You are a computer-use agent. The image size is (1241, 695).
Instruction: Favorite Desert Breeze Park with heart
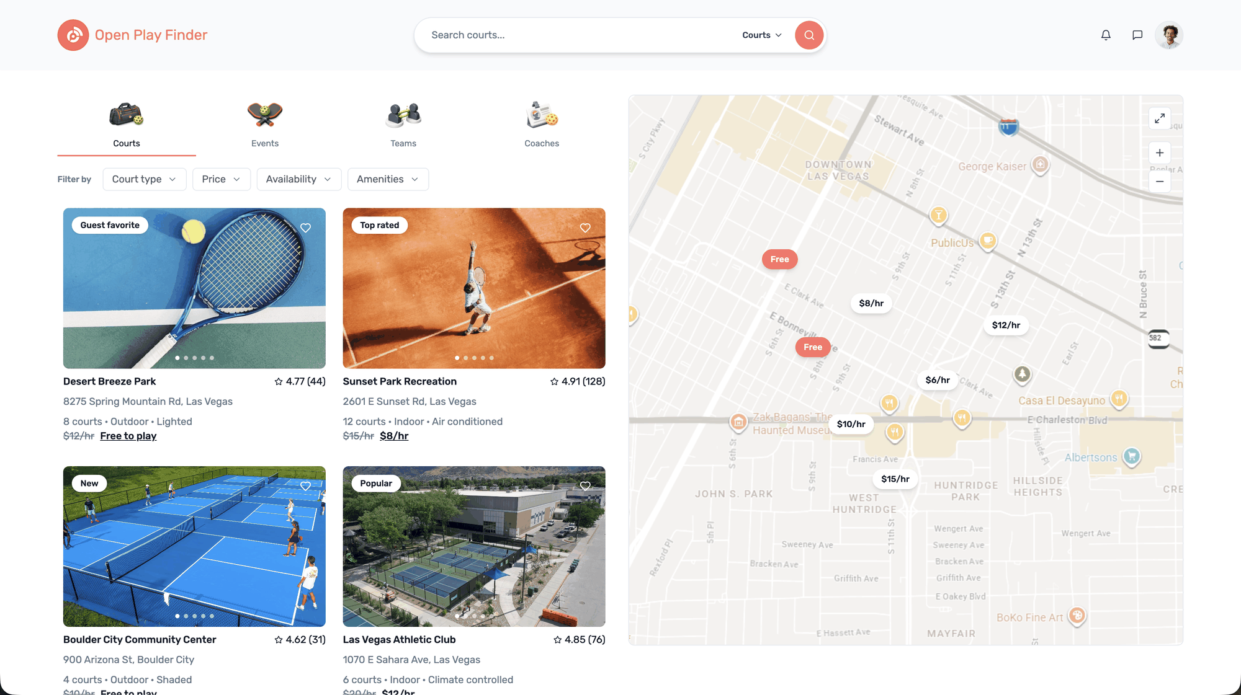(x=305, y=228)
